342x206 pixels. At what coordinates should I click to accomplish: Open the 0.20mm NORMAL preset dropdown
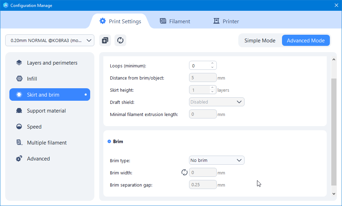(x=50, y=40)
